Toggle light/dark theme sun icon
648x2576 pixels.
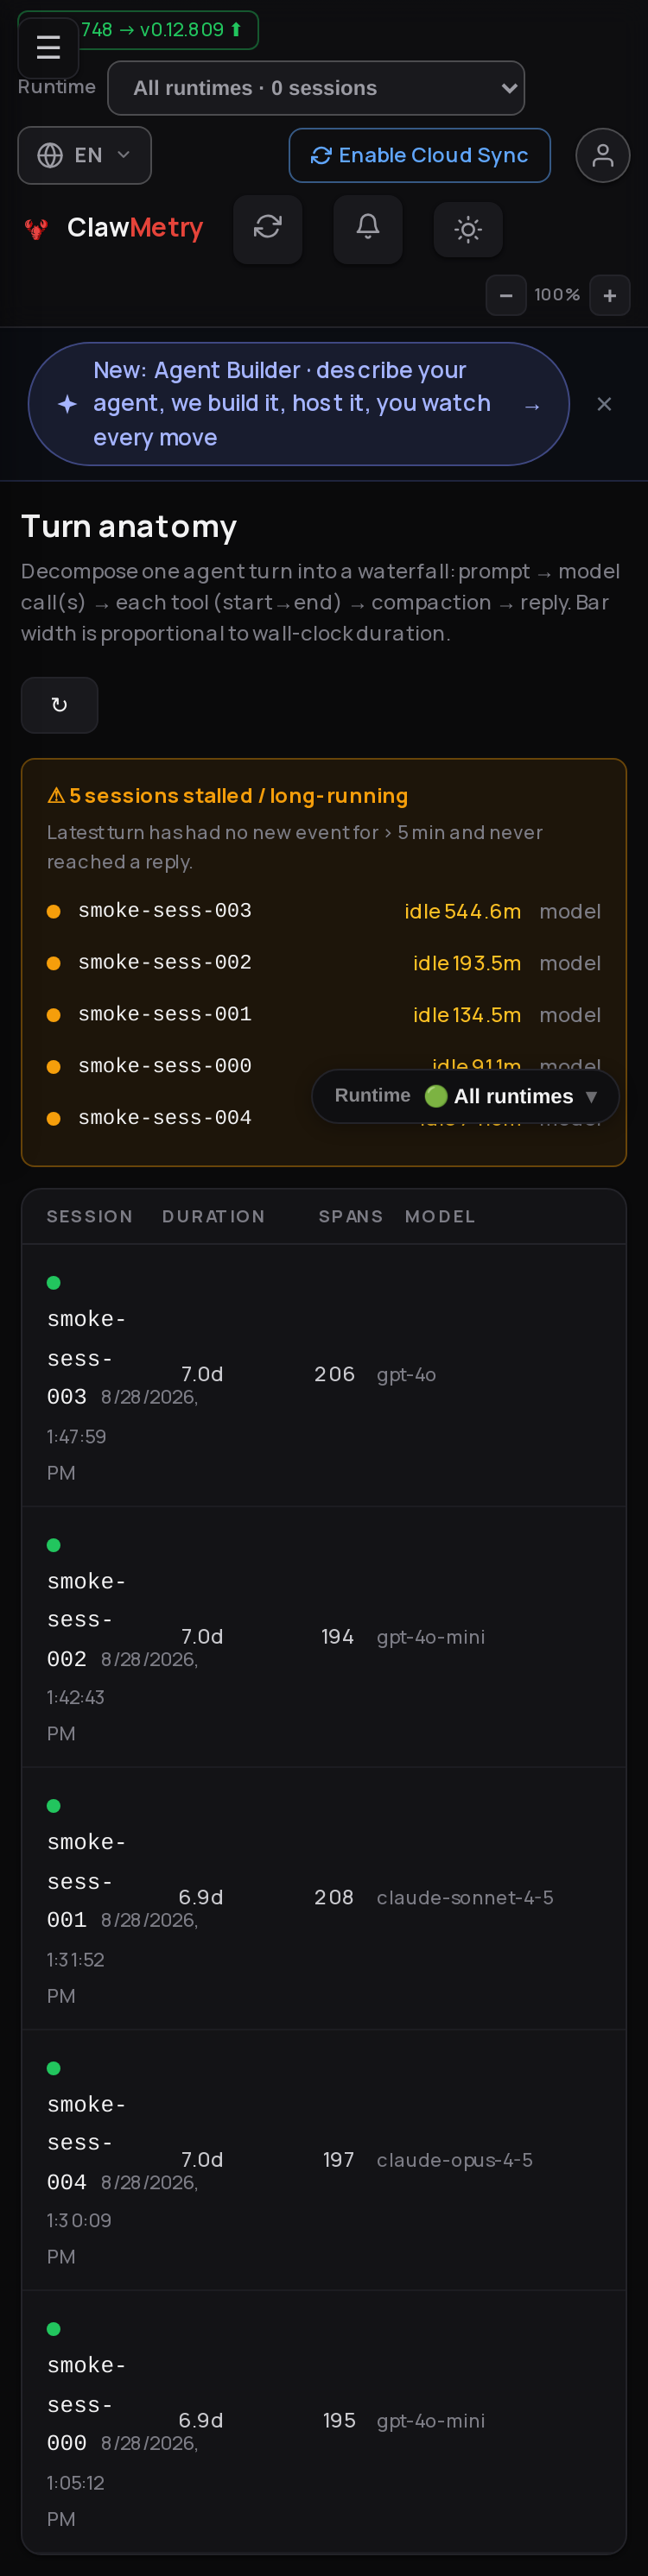(467, 230)
